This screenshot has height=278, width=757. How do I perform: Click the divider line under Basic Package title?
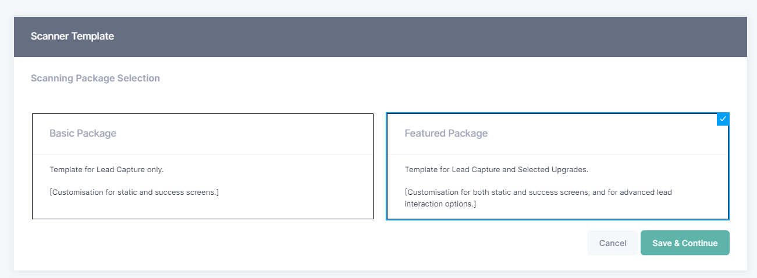coord(202,154)
